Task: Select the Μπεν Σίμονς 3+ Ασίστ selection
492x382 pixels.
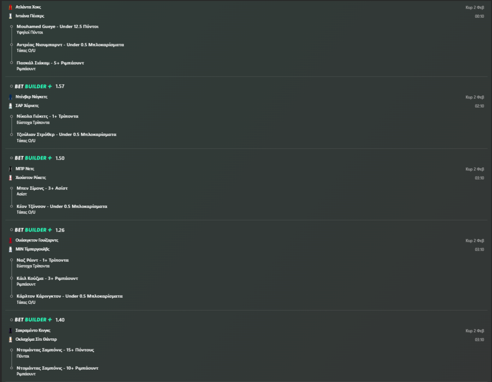Action: pos(40,188)
